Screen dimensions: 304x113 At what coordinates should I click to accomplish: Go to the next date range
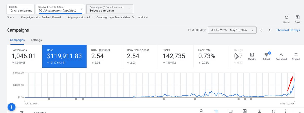270,30
